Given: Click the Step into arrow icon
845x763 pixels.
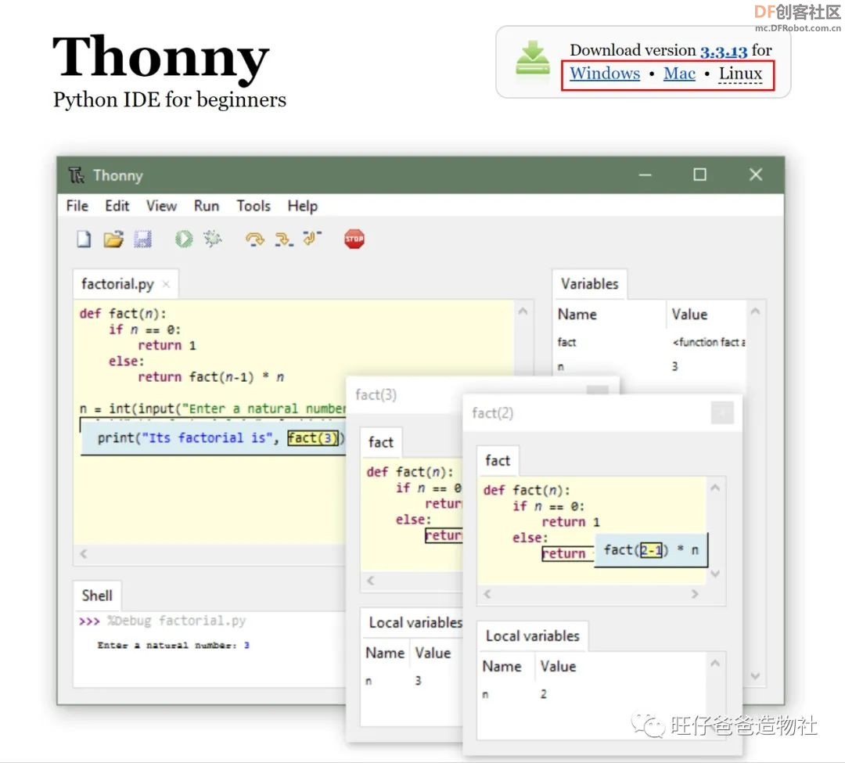Looking at the screenshot, I should point(284,239).
